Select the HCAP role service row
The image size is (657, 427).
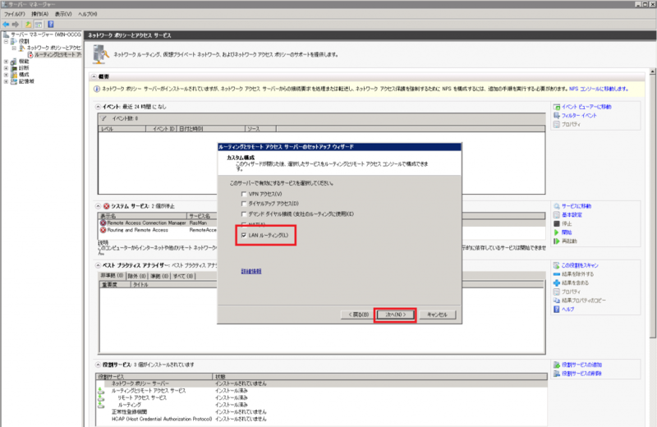[321, 419]
